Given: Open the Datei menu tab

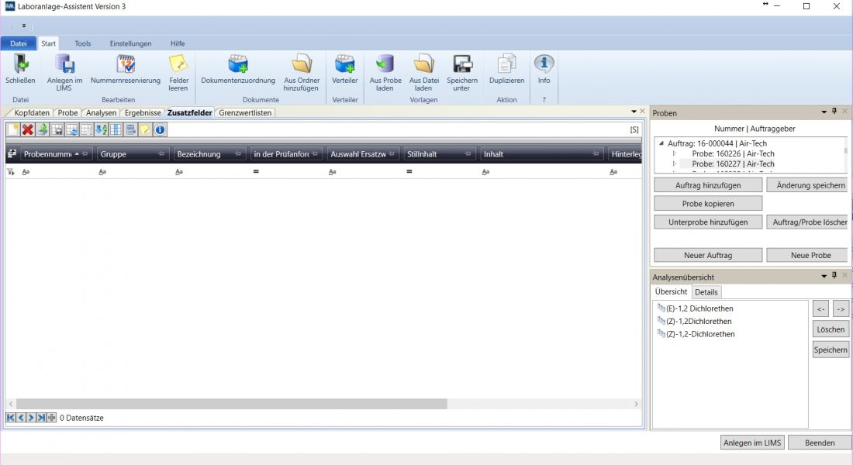Looking at the screenshot, I should 19,43.
